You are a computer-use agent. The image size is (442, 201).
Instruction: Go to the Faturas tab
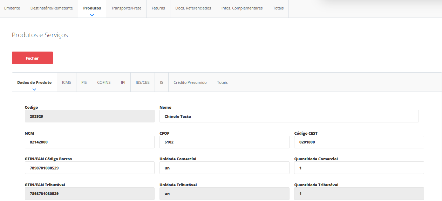click(158, 8)
